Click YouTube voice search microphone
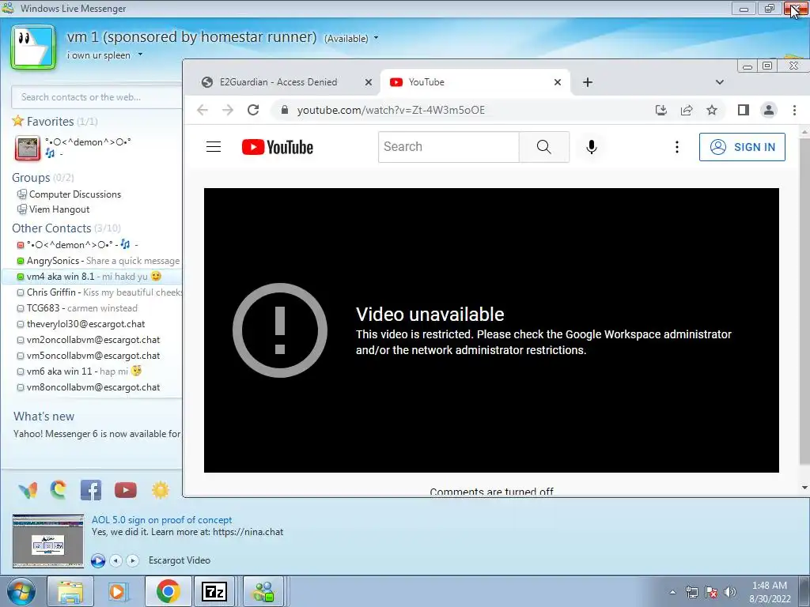 592,147
